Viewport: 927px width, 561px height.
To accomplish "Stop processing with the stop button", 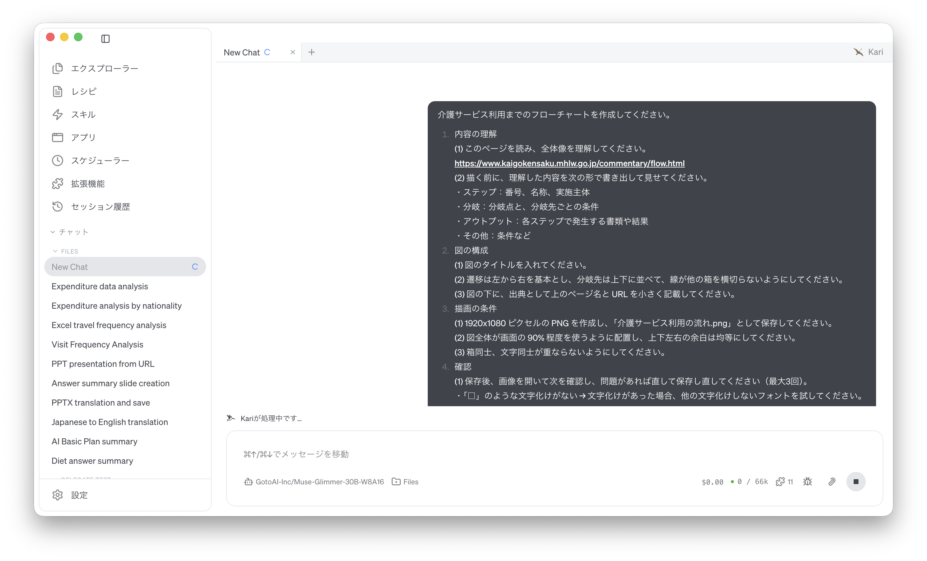I will (855, 482).
